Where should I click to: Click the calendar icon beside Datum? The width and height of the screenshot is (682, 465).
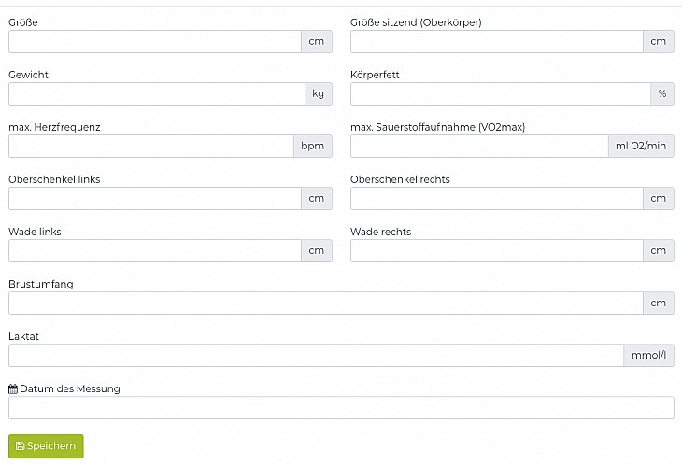[x=13, y=389]
